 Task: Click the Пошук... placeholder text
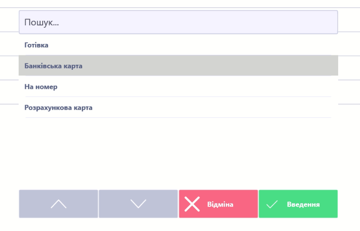pyautogui.click(x=42, y=22)
